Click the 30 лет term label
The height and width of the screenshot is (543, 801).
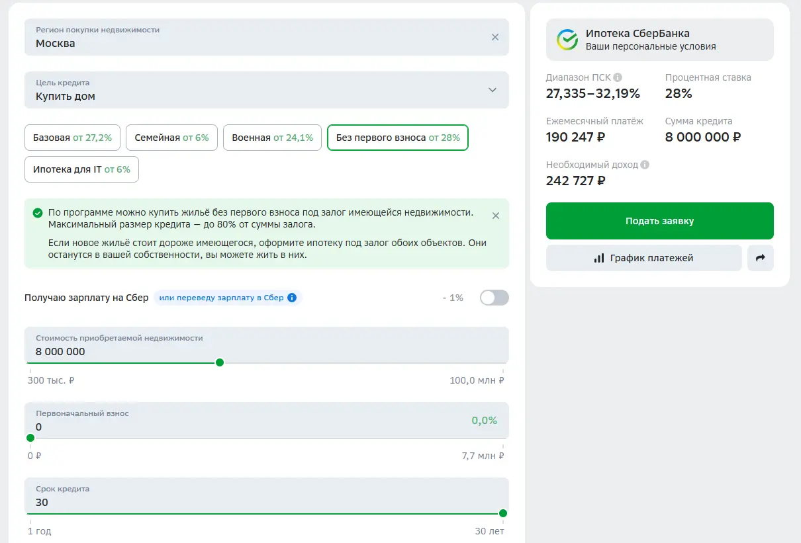[x=489, y=531]
